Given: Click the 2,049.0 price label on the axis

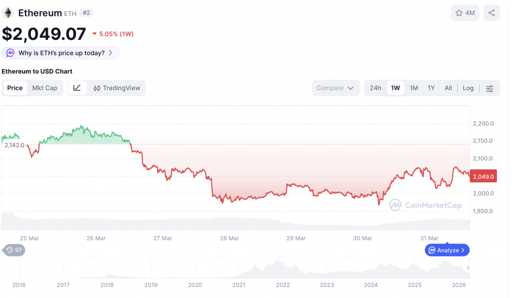Looking at the screenshot, I should (x=483, y=176).
